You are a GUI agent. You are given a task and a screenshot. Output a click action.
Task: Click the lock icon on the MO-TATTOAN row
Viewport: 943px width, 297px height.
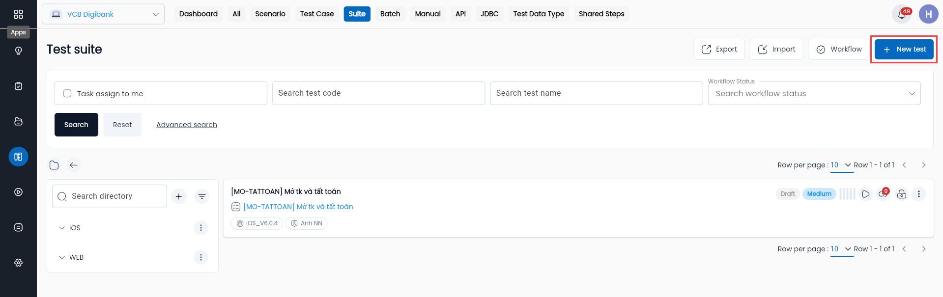pyautogui.click(x=901, y=194)
